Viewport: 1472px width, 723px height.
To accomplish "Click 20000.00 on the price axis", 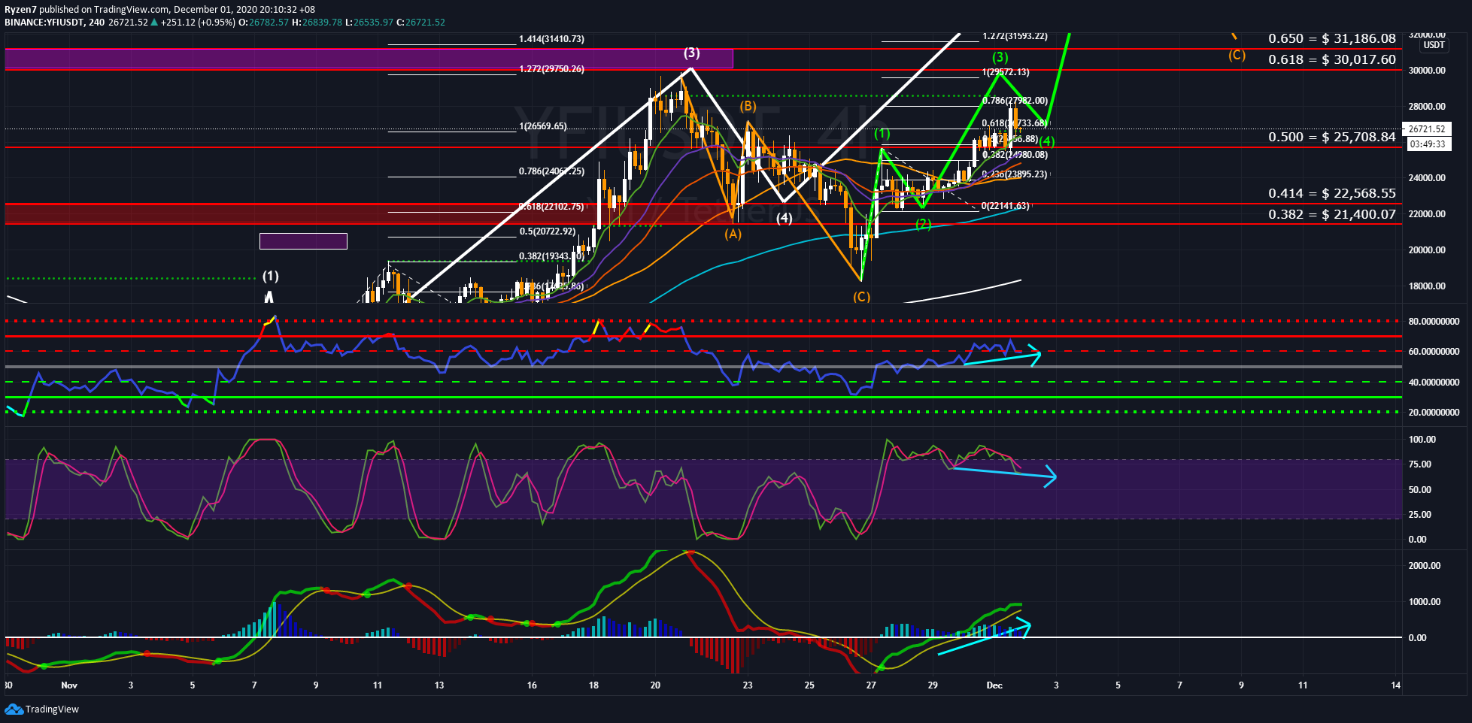I will (x=1427, y=250).
